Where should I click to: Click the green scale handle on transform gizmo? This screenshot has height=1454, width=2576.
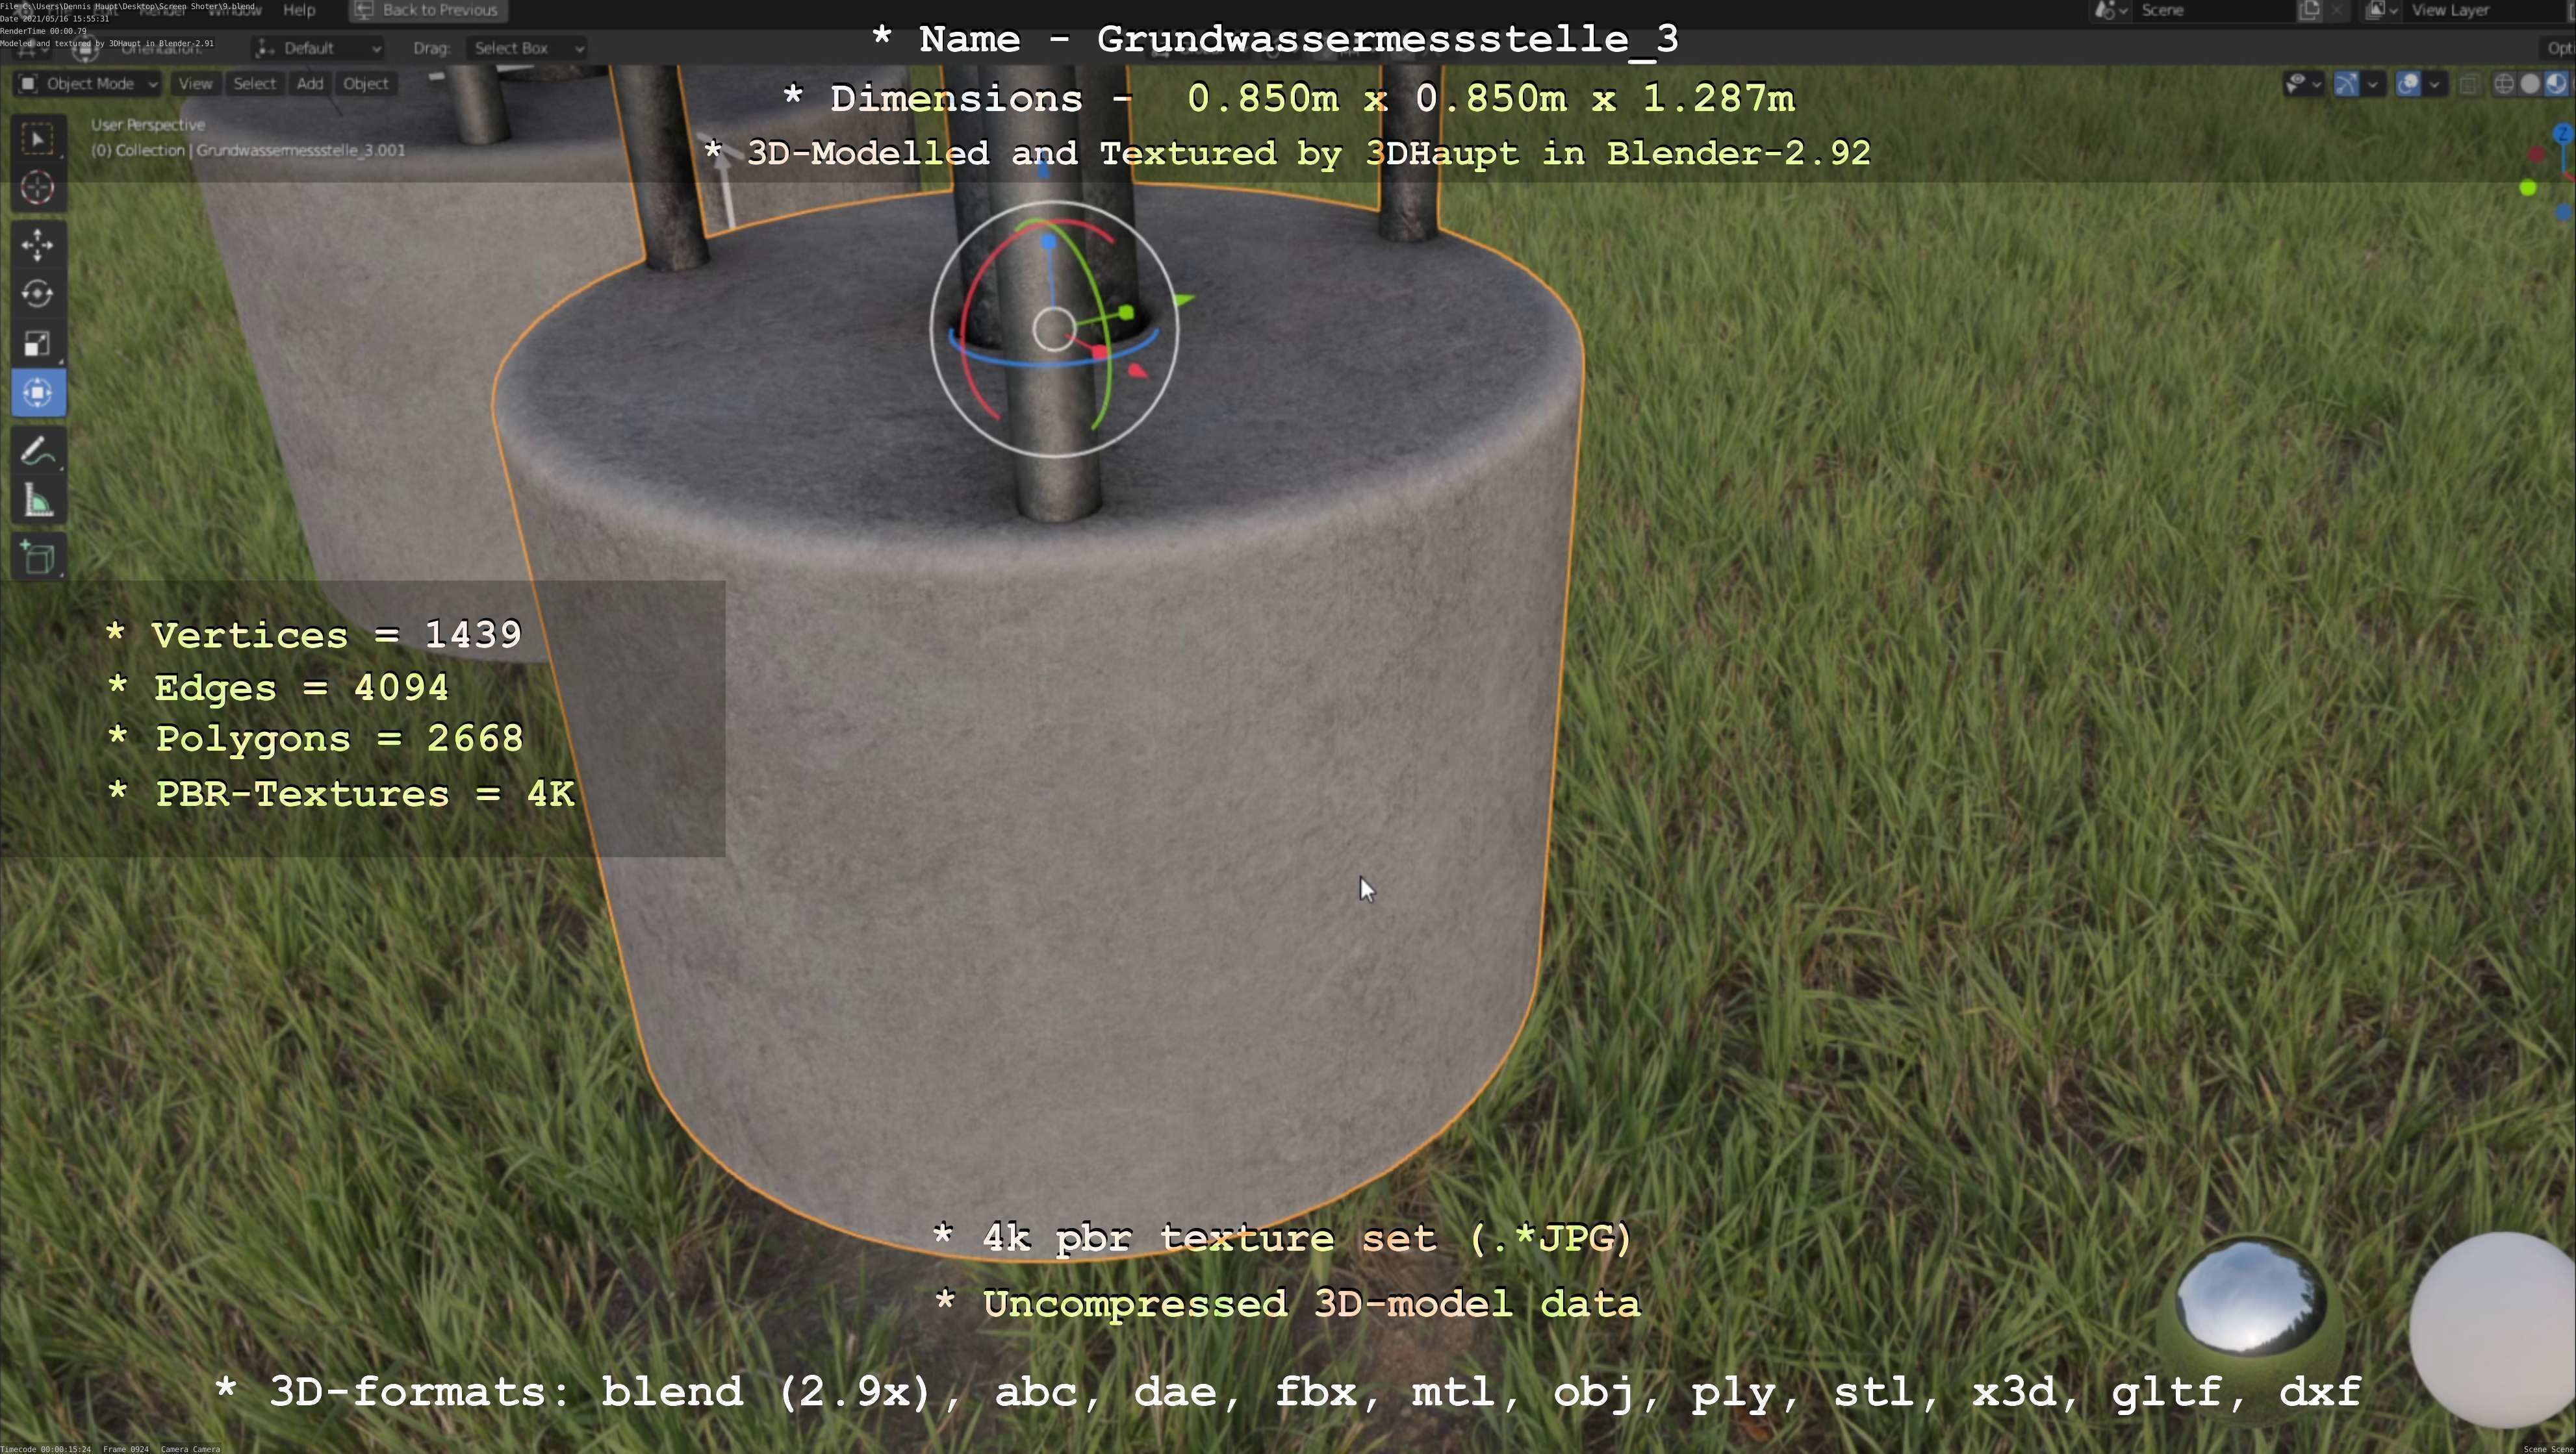click(1126, 313)
